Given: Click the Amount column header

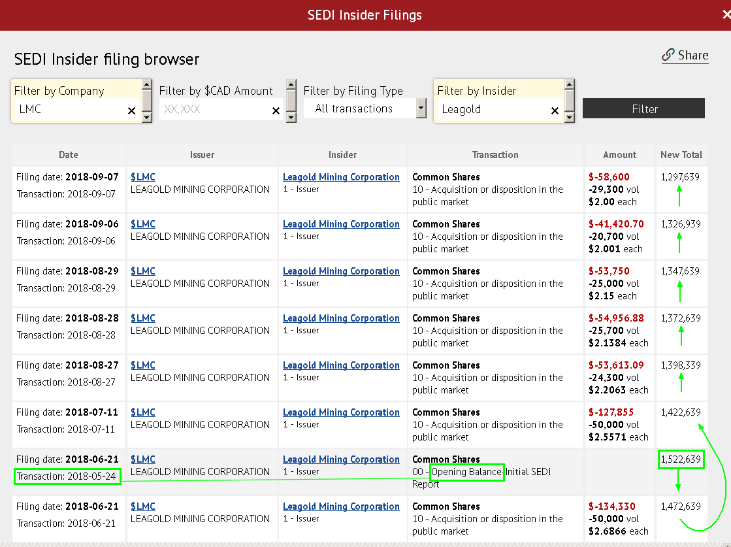Looking at the screenshot, I should [619, 155].
